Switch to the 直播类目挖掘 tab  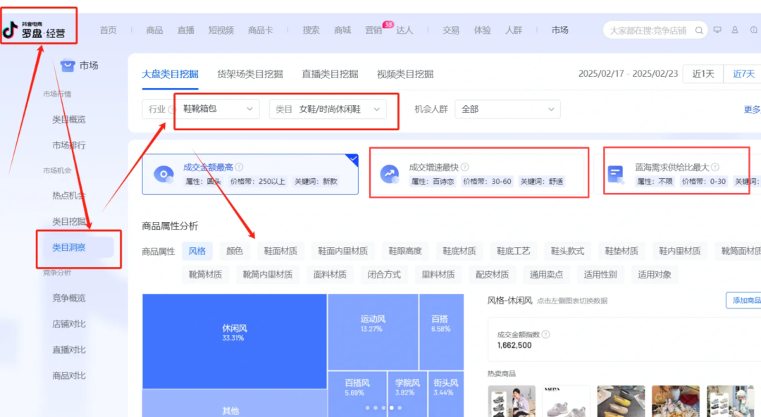(330, 74)
